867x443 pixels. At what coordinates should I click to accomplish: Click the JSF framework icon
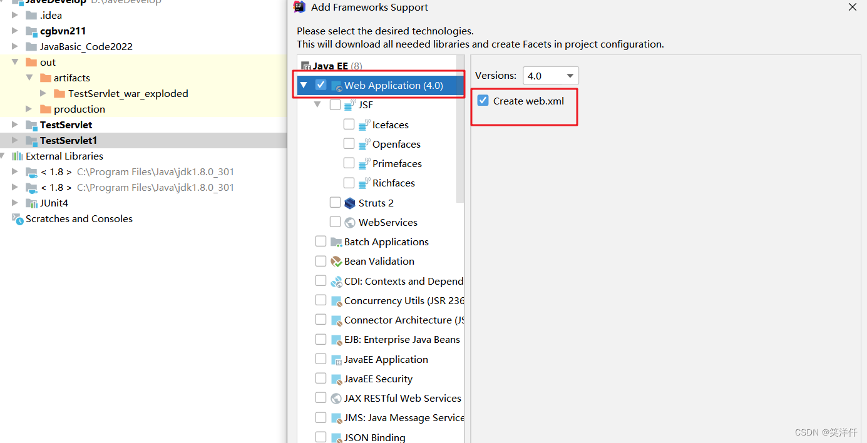pyautogui.click(x=351, y=105)
